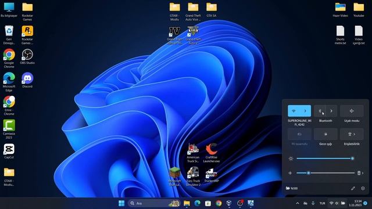This screenshot has height=209, width=372.
Task: Open the Grand Theft Auto V shortcut
Action: point(193,35)
